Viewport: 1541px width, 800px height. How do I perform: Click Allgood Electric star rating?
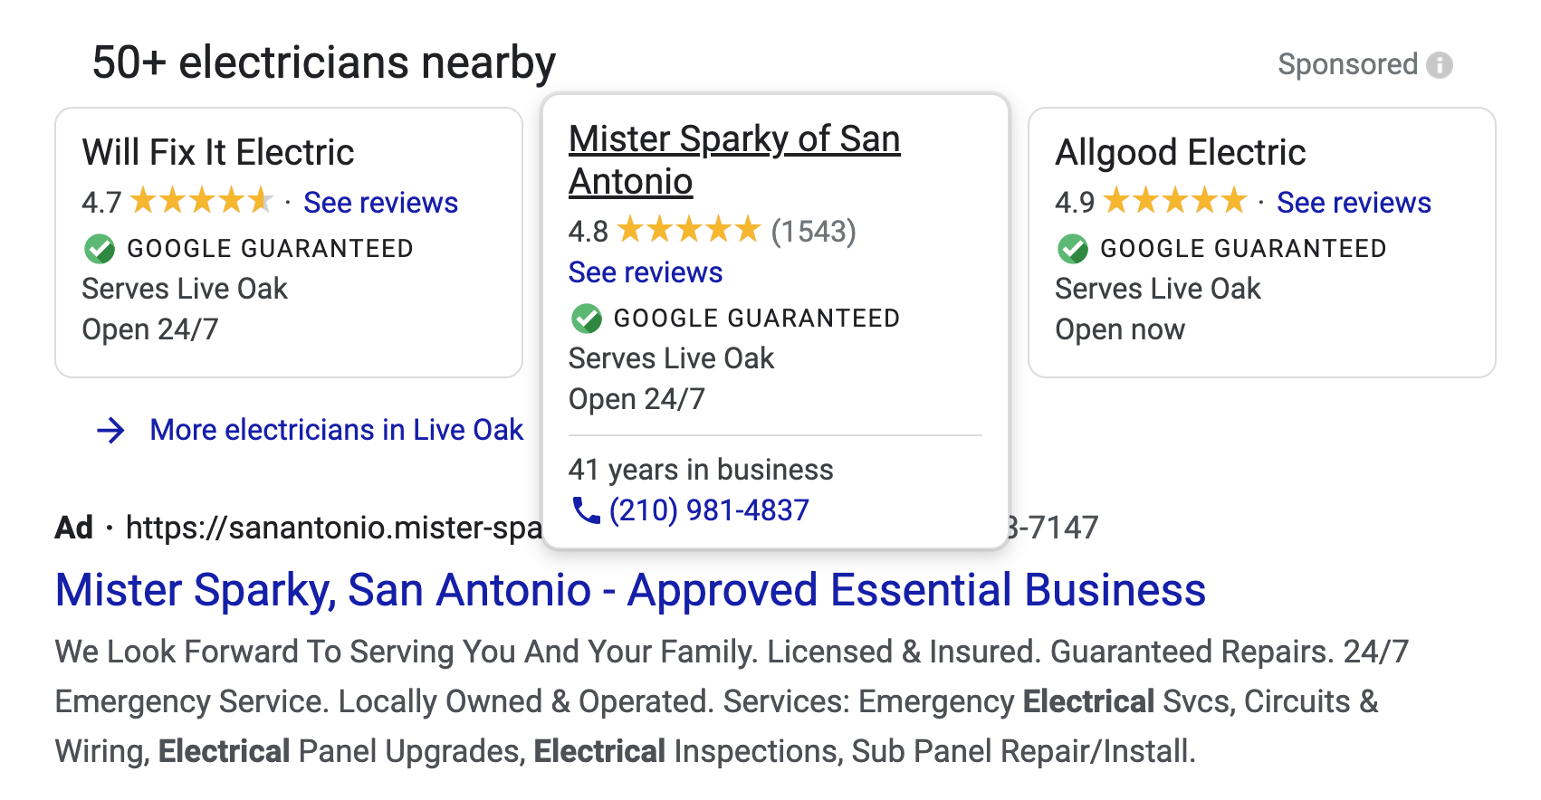(1174, 201)
